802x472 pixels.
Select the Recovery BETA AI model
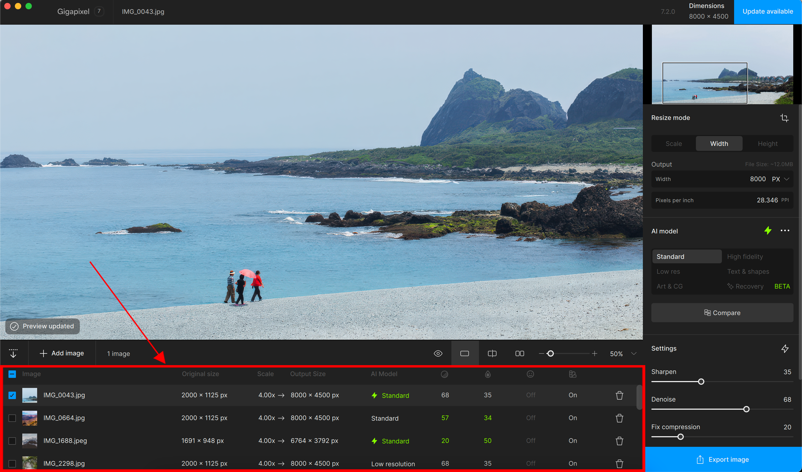pos(759,286)
